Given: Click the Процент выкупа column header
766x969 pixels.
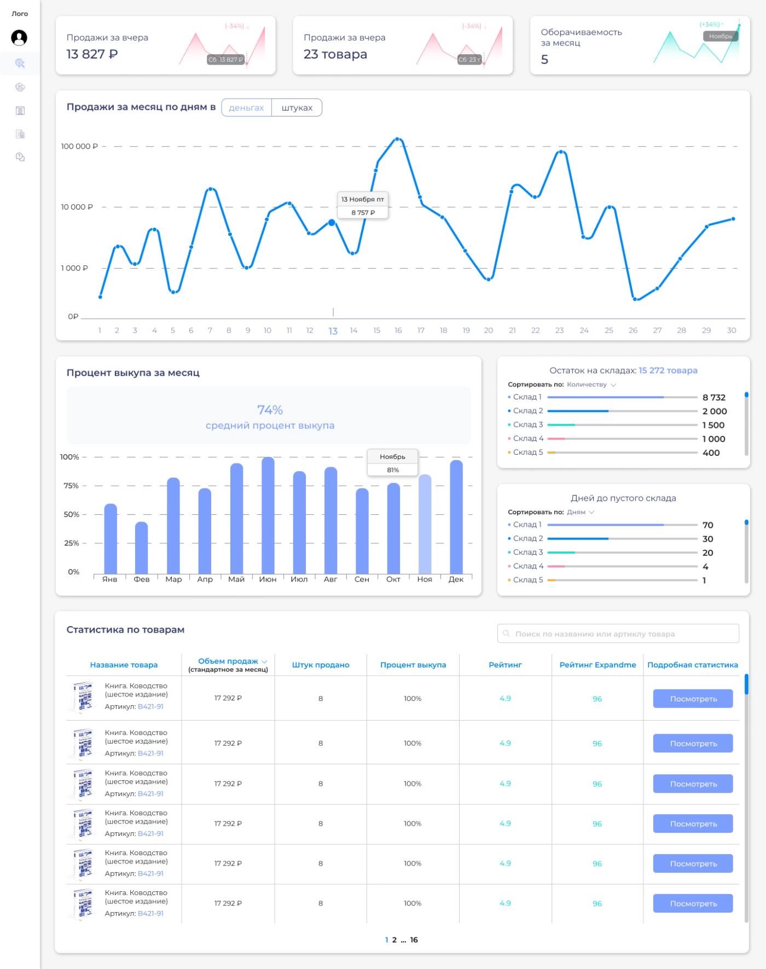Looking at the screenshot, I should click(x=413, y=665).
